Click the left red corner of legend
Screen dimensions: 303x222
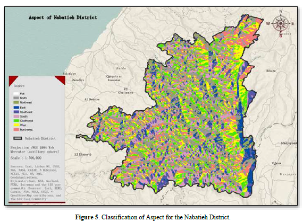click(13, 80)
